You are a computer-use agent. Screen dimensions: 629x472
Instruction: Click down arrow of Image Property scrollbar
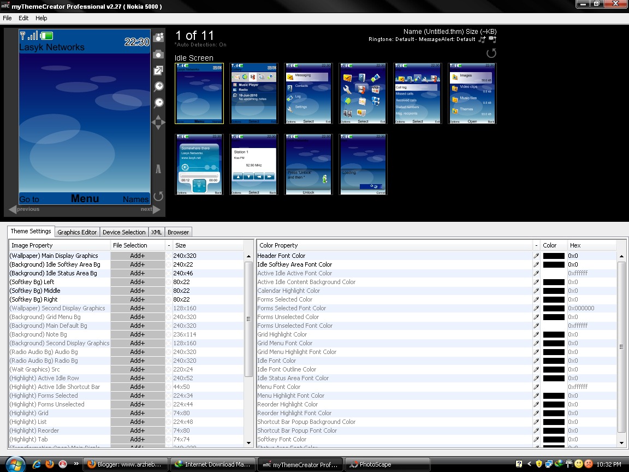tap(248, 442)
